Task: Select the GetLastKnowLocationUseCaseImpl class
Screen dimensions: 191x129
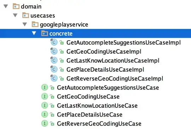Action: [113, 60]
